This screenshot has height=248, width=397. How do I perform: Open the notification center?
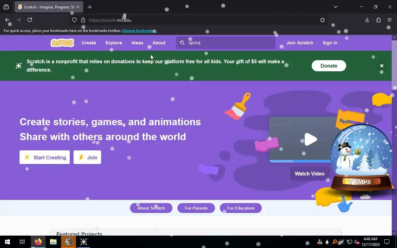click(387, 242)
